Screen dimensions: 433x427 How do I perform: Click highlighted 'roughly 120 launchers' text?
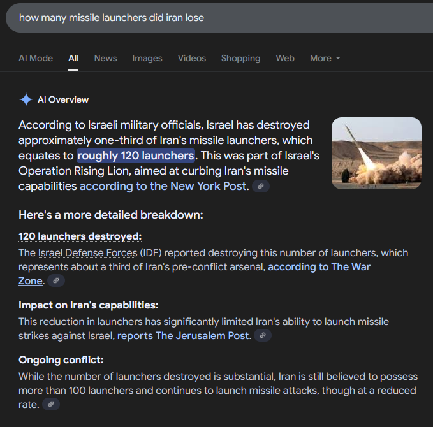(136, 156)
